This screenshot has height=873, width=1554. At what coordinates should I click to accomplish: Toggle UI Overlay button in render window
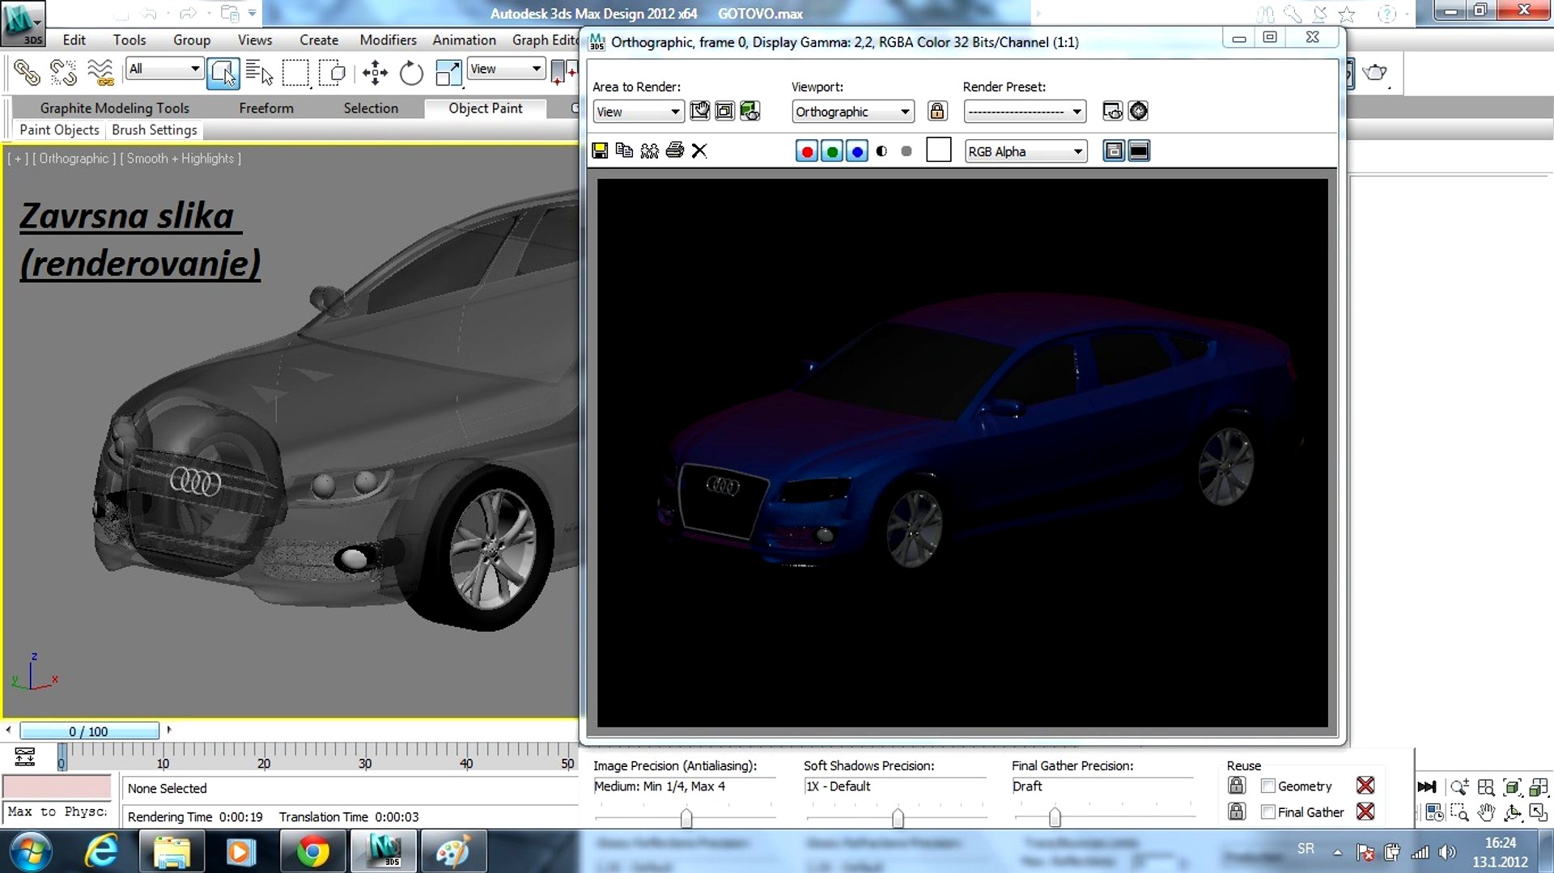(1114, 150)
